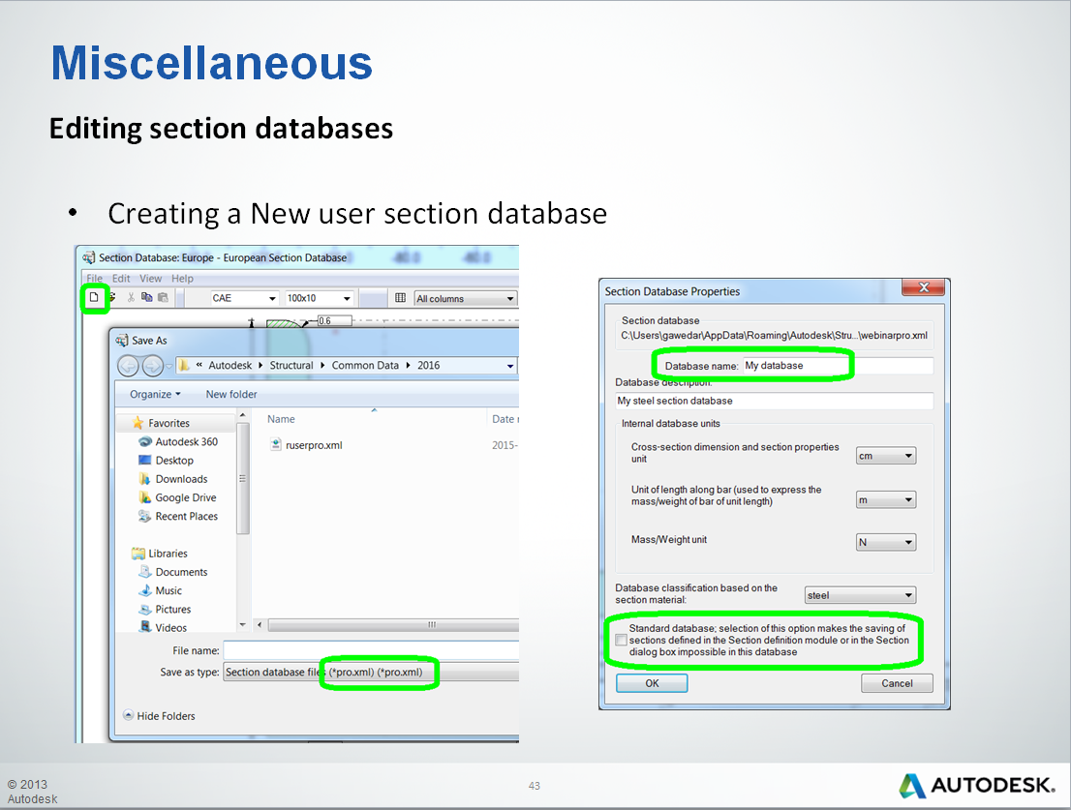Expand the All columns dropdown
Viewport: 1071px width, 810px height.
point(512,297)
